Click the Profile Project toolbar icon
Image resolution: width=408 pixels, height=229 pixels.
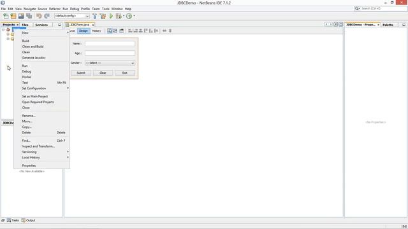coord(129,16)
